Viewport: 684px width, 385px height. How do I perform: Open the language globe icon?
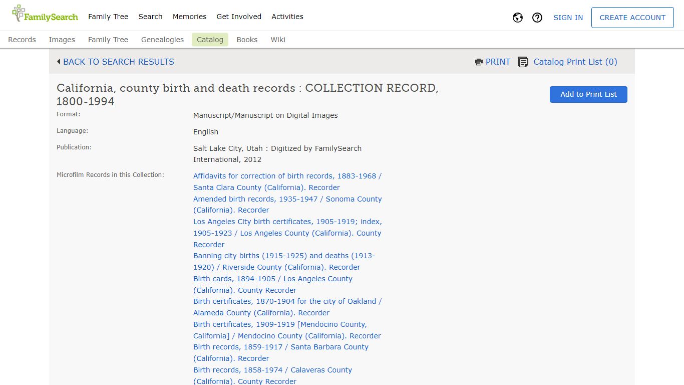point(518,18)
